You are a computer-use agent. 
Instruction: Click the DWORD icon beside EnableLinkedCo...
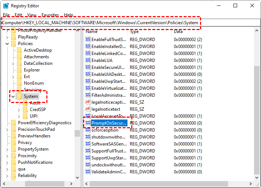88,54
